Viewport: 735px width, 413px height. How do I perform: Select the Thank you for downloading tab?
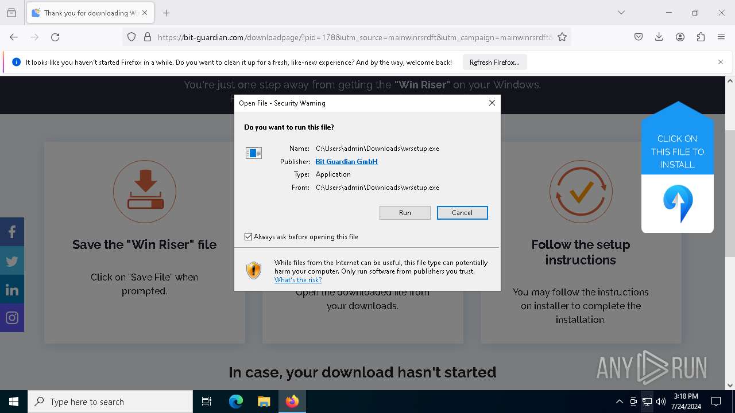coord(90,13)
